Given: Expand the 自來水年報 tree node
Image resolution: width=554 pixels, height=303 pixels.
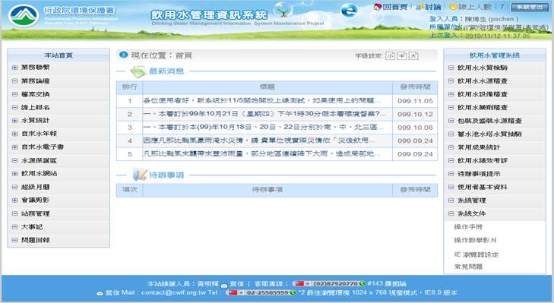Looking at the screenshot, I should coord(15,134).
